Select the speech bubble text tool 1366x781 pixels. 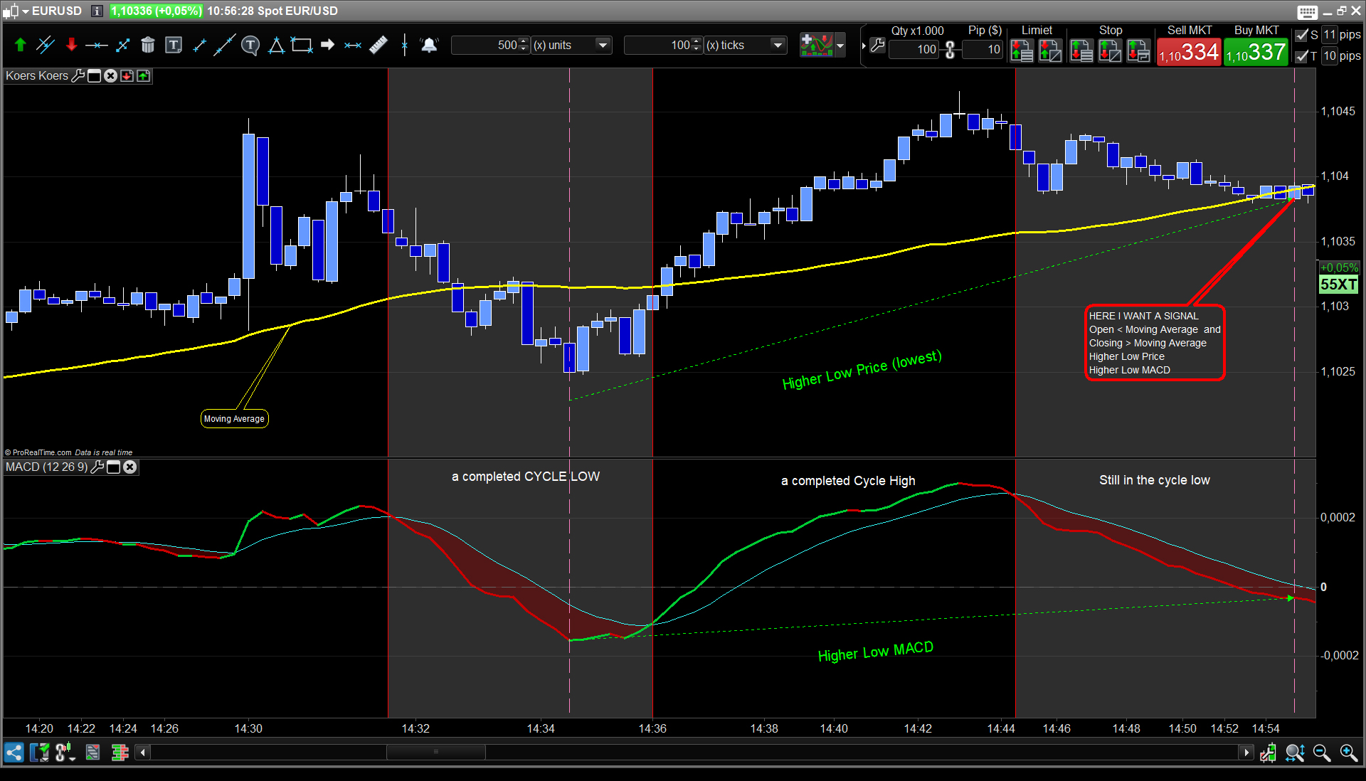coord(250,46)
